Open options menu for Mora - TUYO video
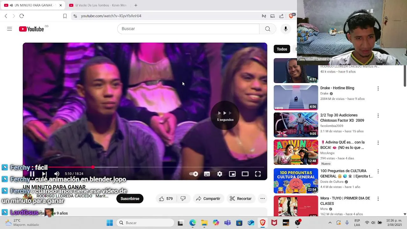 (x=378, y=199)
